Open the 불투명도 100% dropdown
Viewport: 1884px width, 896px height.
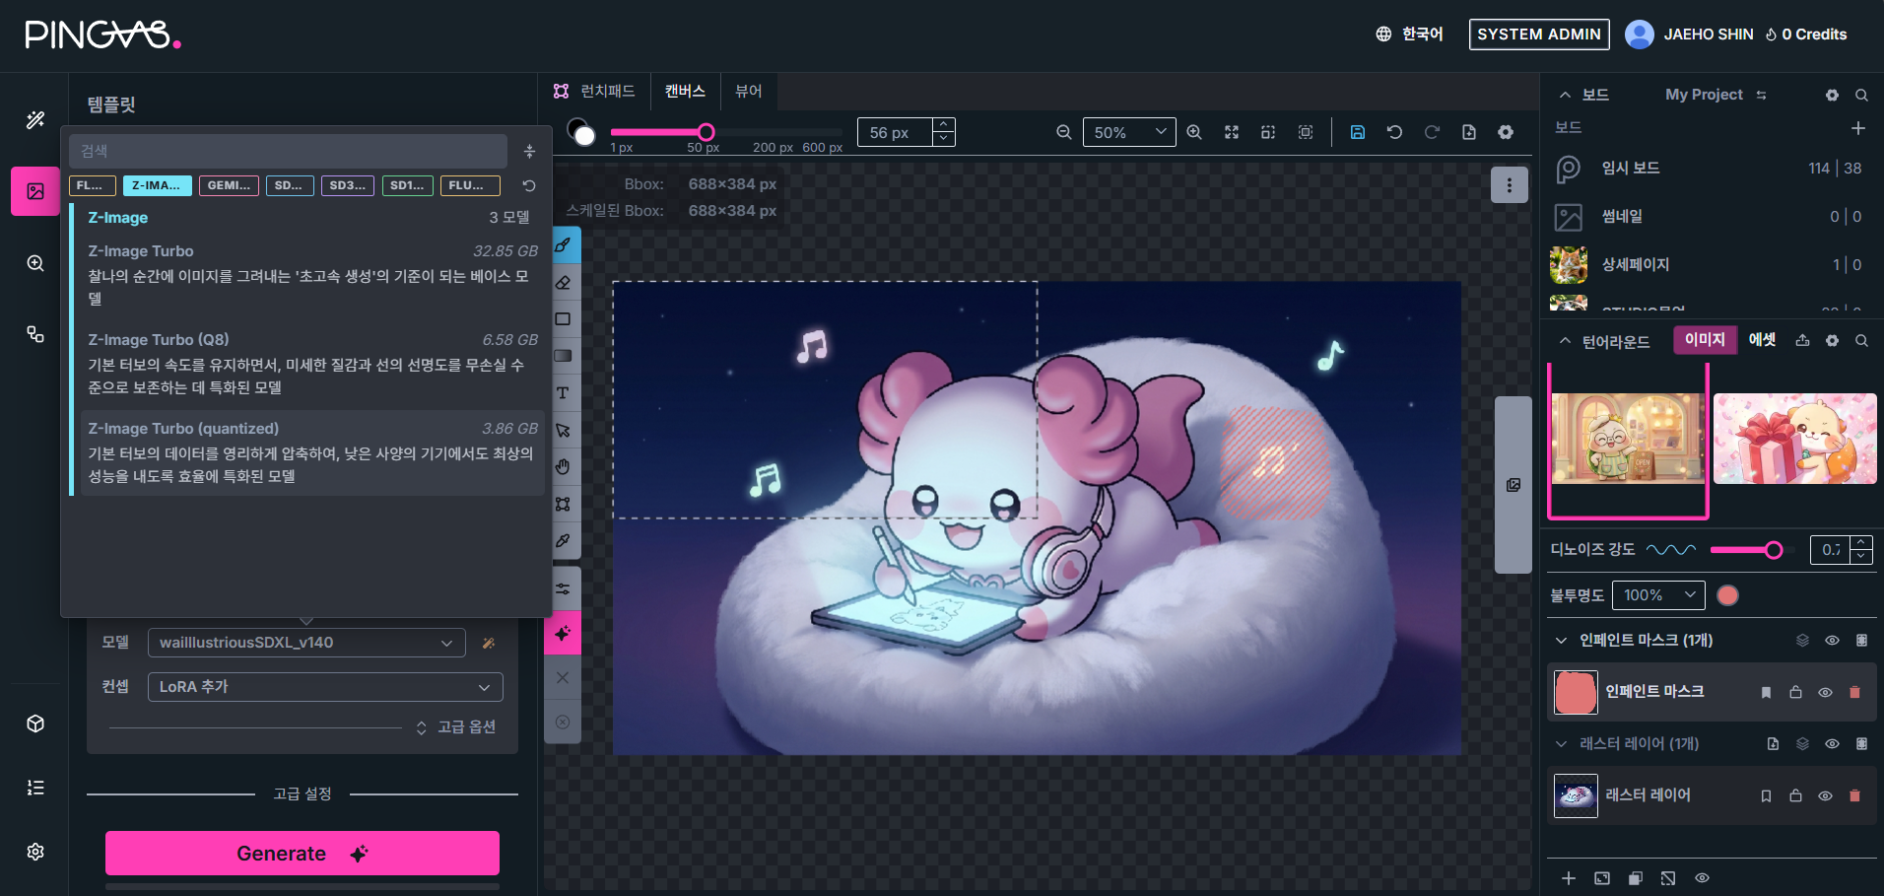1658,595
